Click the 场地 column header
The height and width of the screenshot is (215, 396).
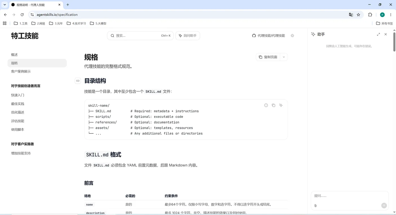click(87, 196)
